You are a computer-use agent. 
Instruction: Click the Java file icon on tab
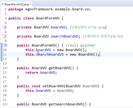2,4
